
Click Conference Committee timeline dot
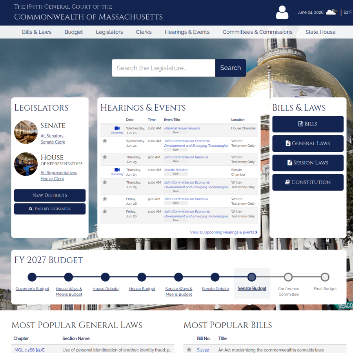(288, 277)
